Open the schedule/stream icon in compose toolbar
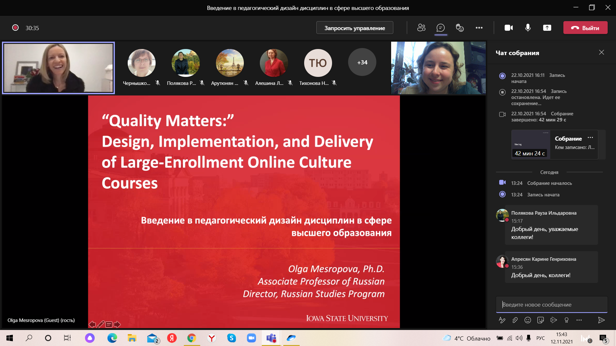The height and width of the screenshot is (346, 616). click(553, 320)
